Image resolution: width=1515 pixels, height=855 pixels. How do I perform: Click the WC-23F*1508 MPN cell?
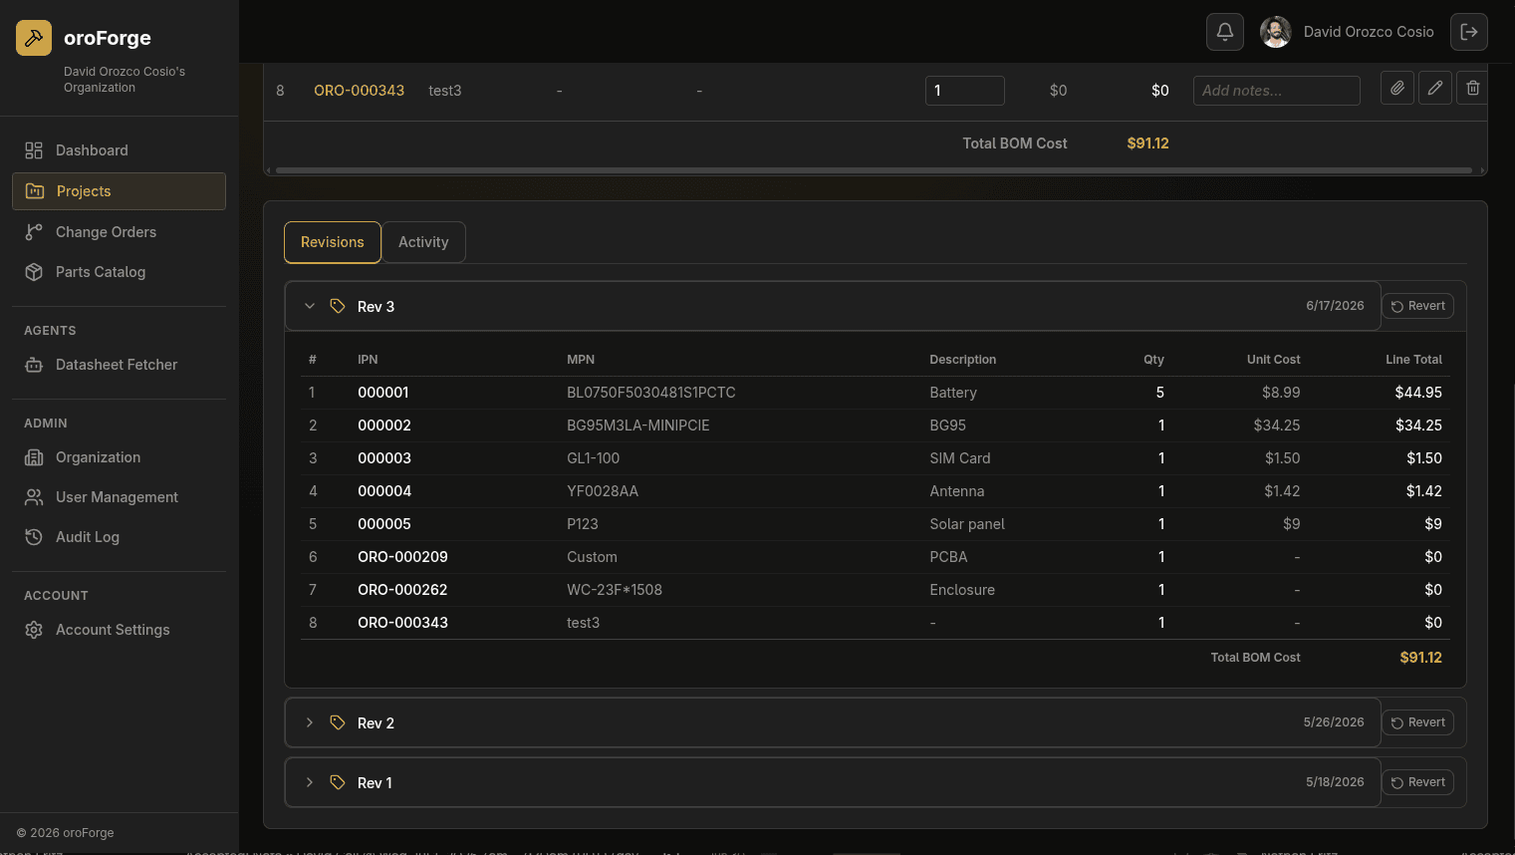[x=615, y=590]
